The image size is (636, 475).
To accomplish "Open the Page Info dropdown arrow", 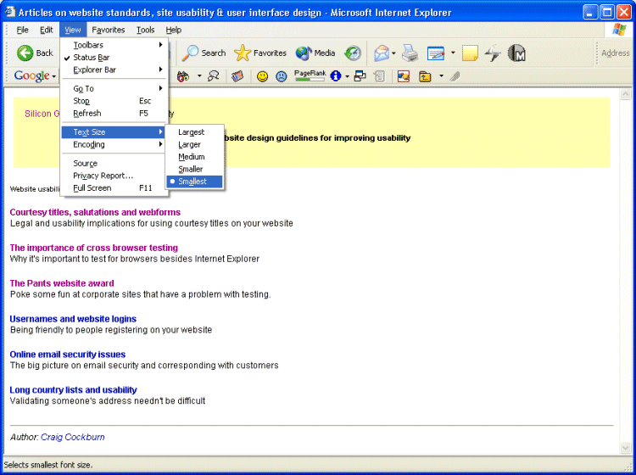I will tap(347, 76).
